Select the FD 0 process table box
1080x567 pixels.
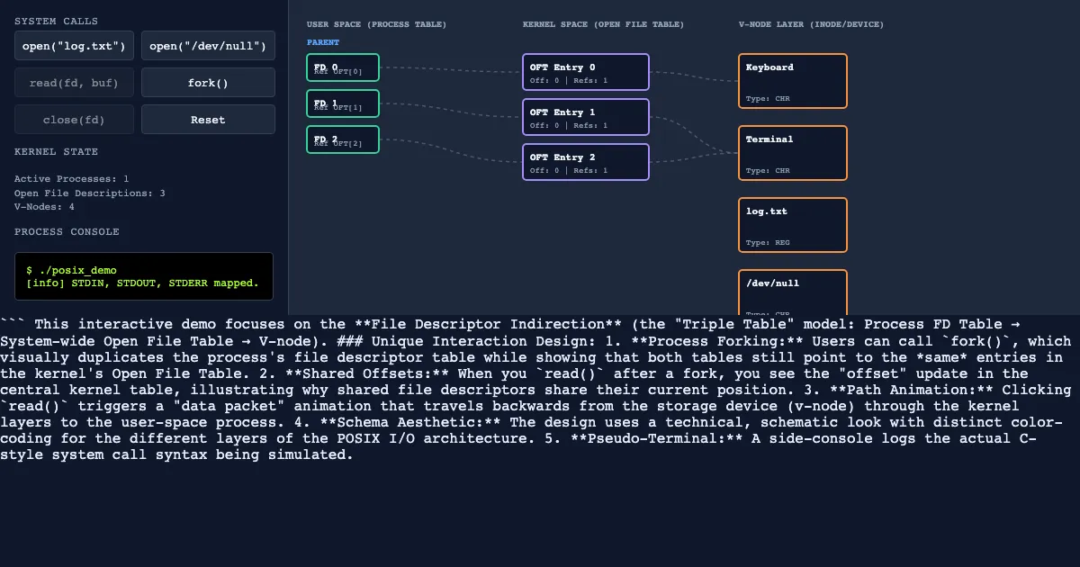point(343,67)
